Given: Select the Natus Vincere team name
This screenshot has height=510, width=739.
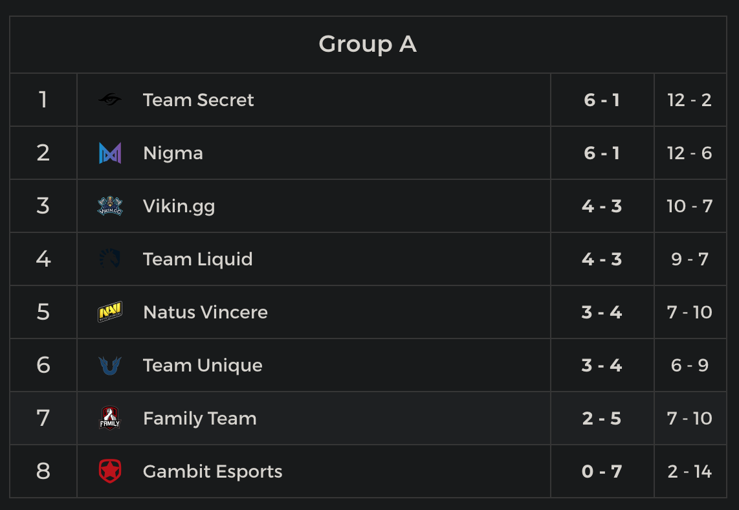Looking at the screenshot, I should [205, 312].
